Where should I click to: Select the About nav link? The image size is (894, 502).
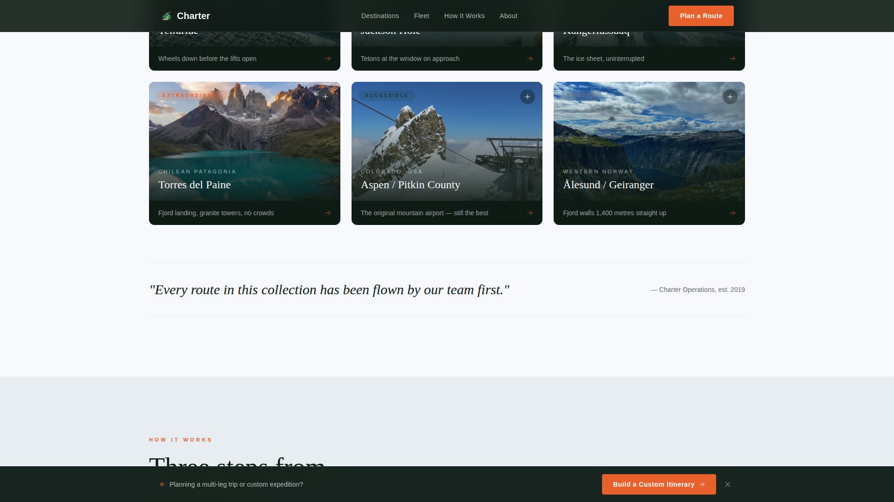point(508,16)
